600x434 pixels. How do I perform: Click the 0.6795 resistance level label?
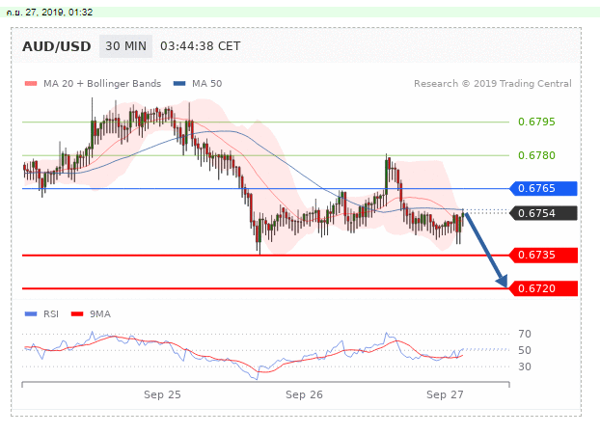point(536,122)
